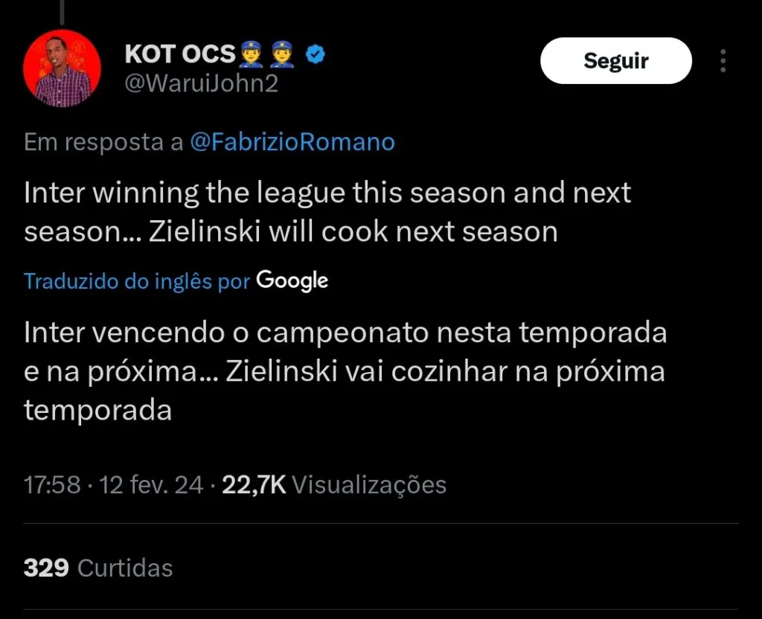The image size is (762, 619).
Task: Click "Traduzido do inglês por" text
Action: 136,281
